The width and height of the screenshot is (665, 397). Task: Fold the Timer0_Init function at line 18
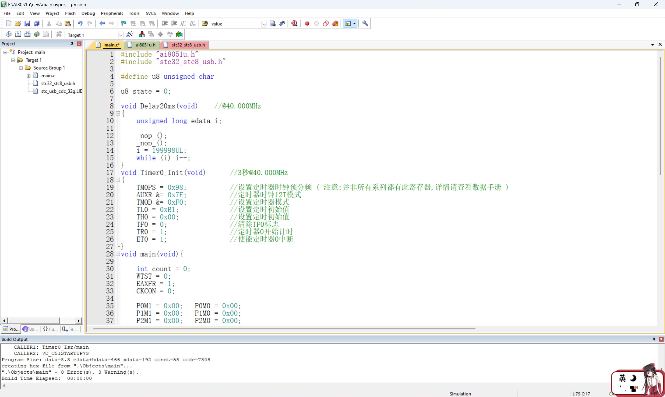coord(117,180)
